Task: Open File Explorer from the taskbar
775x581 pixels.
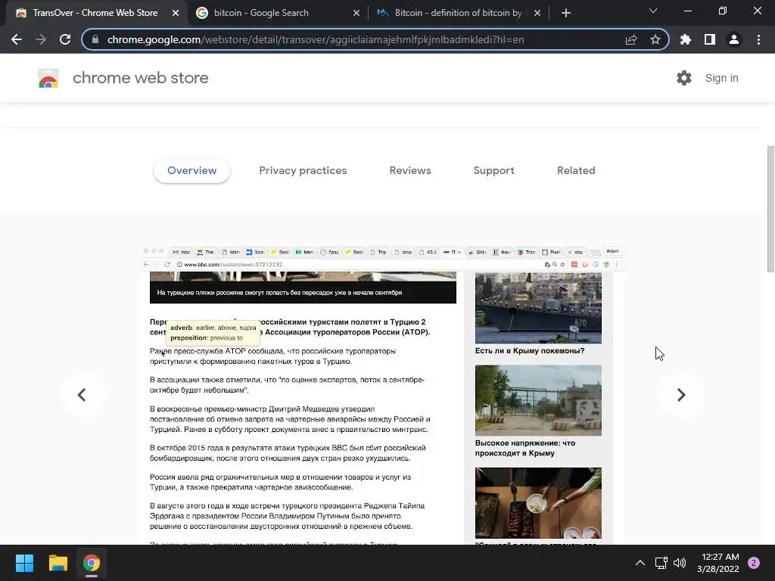Action: [58, 563]
